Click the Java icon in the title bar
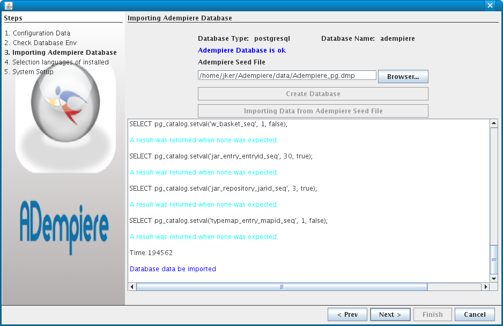This screenshot has width=503, height=326. pos(9,5)
